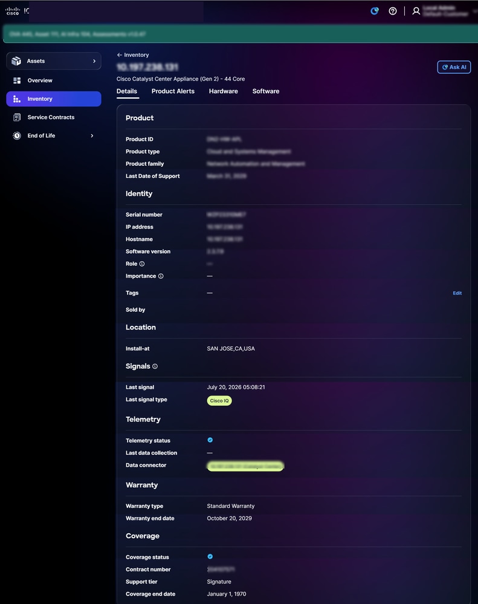This screenshot has width=478, height=604.
Task: Click the Warranty section heading
Action: tap(141, 485)
